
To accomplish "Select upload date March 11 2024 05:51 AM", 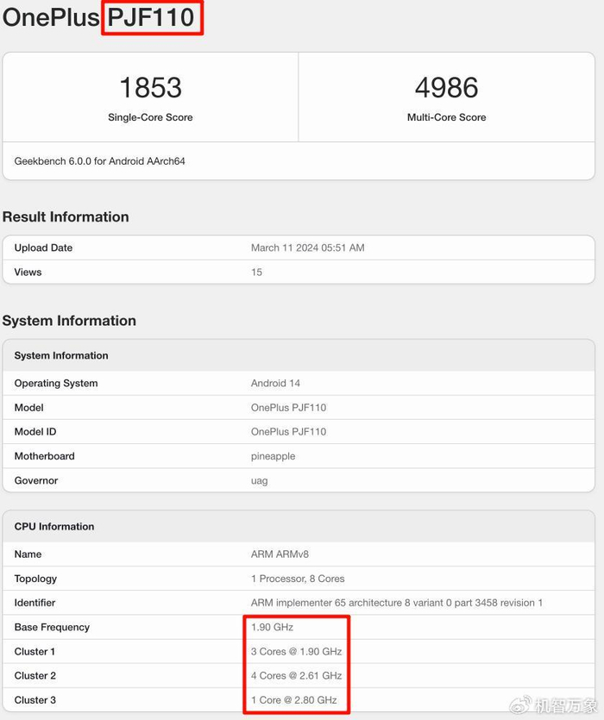I will tap(307, 247).
